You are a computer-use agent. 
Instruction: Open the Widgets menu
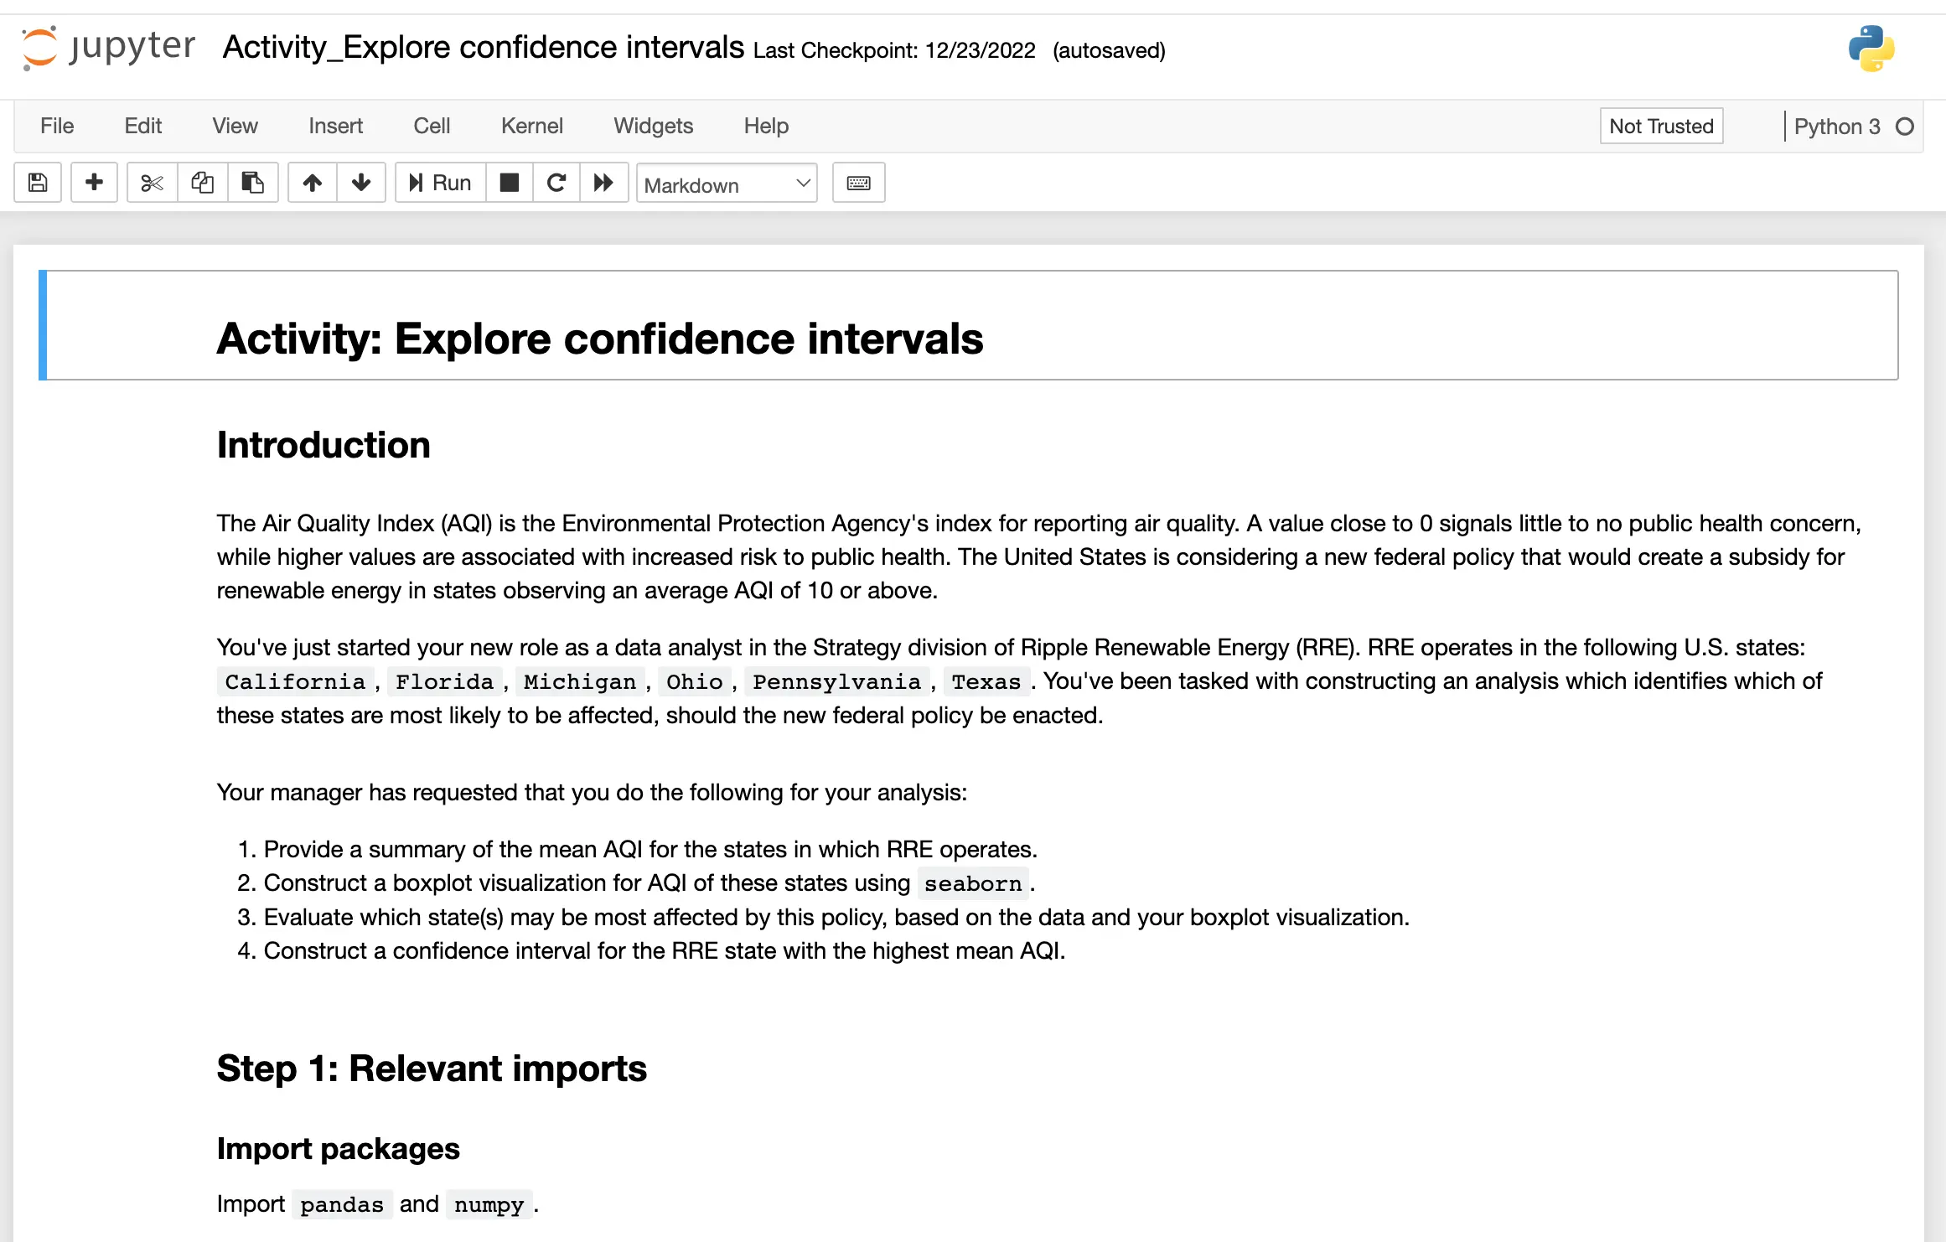(653, 126)
